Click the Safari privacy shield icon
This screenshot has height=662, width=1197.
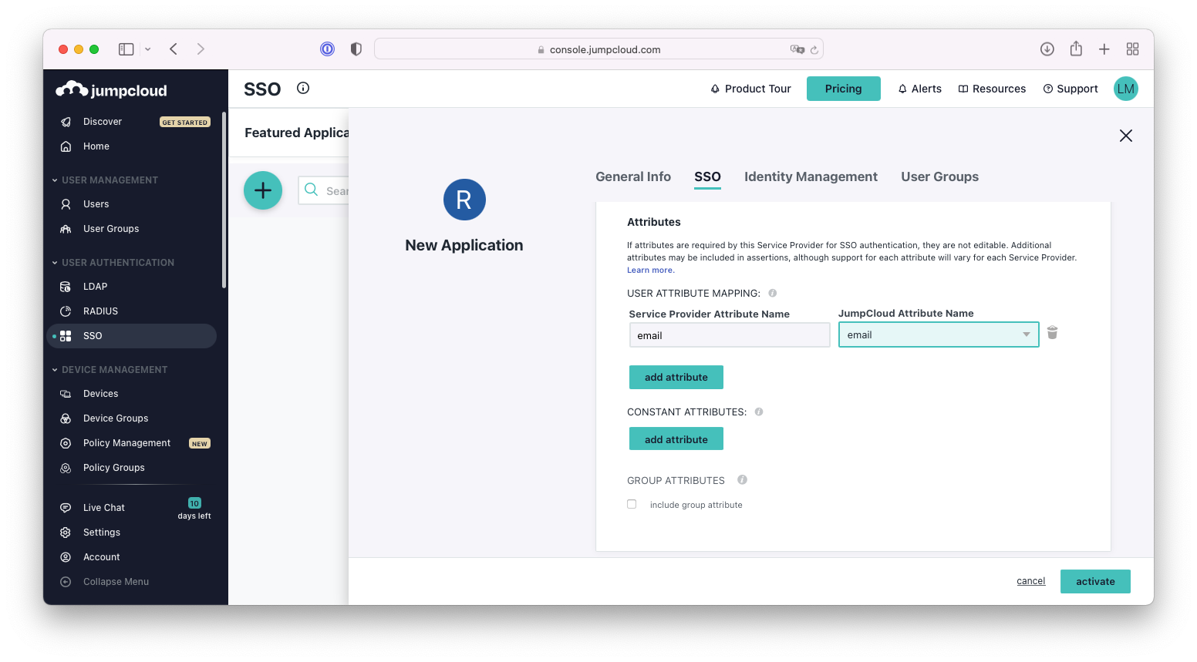(356, 49)
